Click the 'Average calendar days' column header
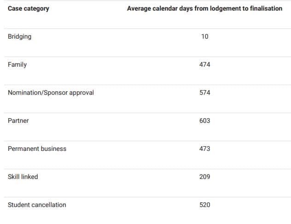The image size is (291, 224). click(204, 9)
